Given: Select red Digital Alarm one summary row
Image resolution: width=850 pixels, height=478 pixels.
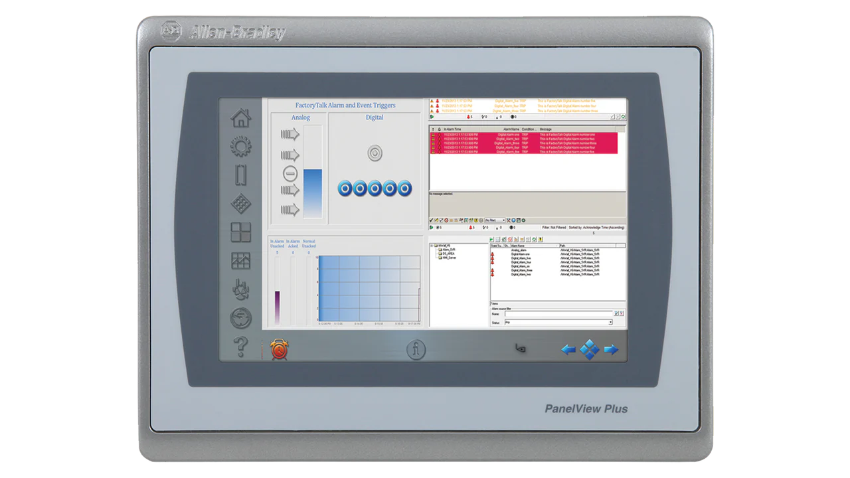Looking at the screenshot, I should (x=523, y=135).
